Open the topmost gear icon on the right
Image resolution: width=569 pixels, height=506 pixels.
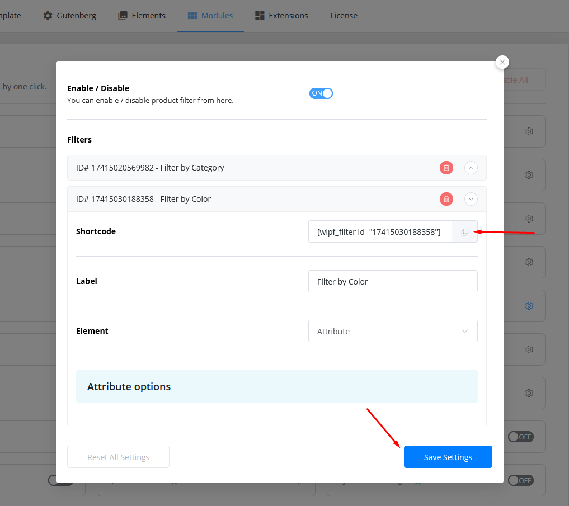(x=529, y=131)
